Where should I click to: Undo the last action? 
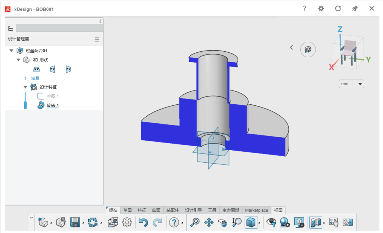pos(143,222)
